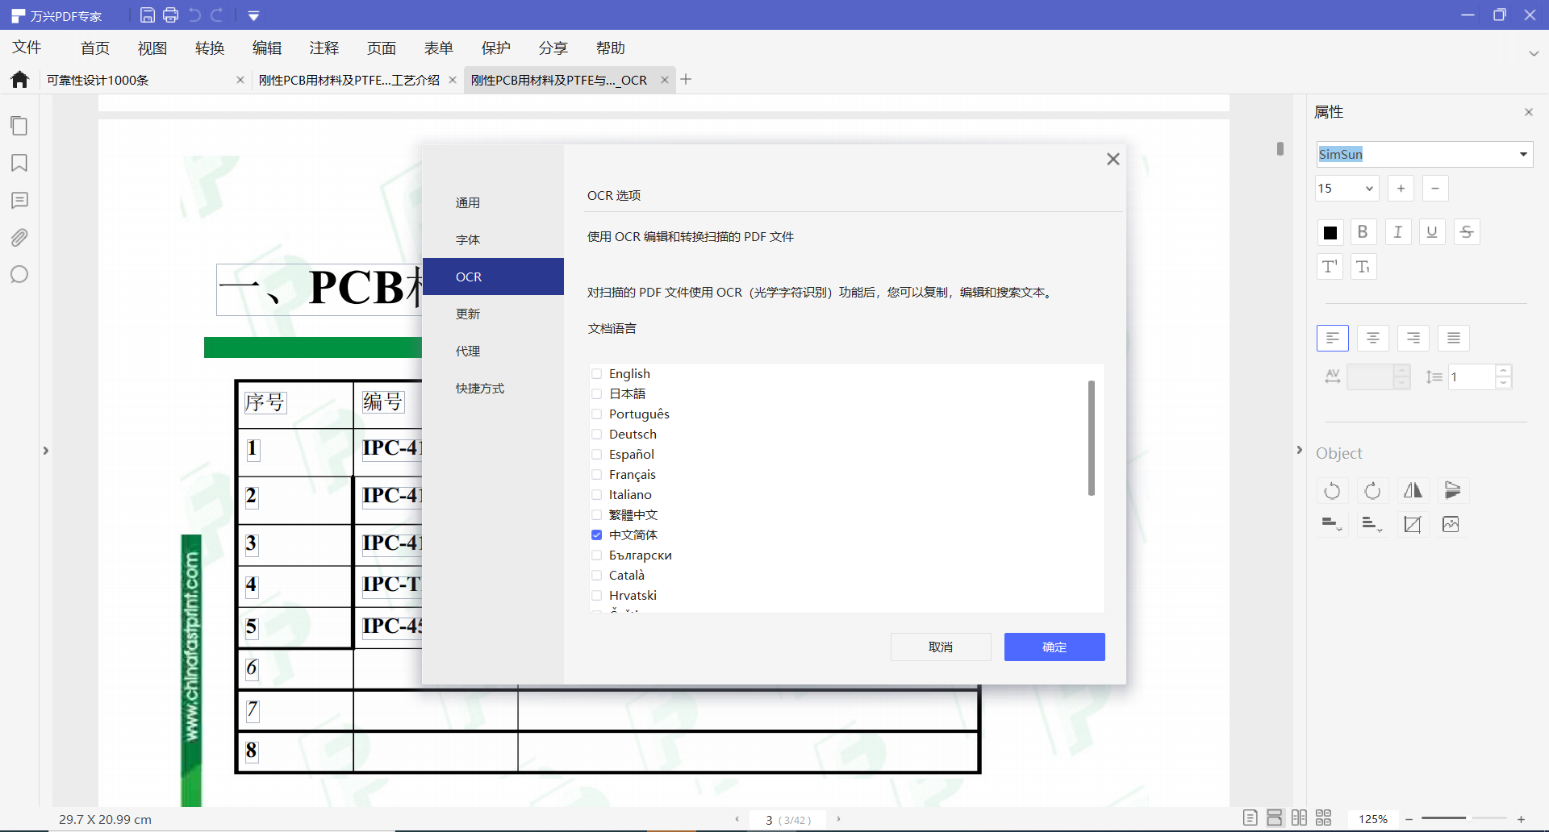Viewport: 1549px width, 832px height.
Task: Check the Italiano language checkbox
Action: pos(597,495)
